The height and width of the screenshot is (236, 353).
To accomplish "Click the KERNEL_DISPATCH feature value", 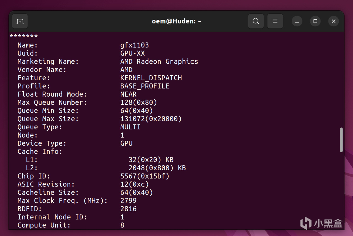I will tap(151, 78).
